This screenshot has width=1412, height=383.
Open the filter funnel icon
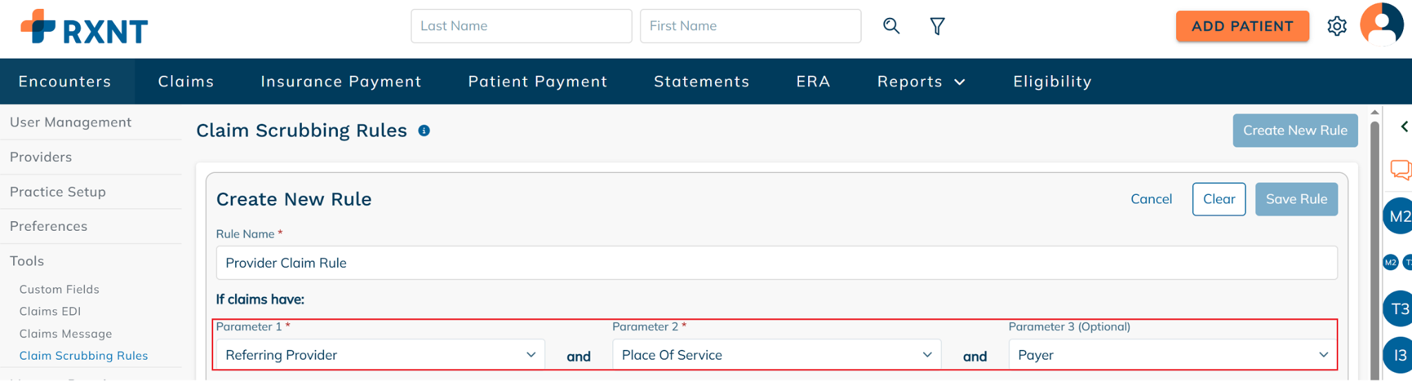click(x=937, y=26)
